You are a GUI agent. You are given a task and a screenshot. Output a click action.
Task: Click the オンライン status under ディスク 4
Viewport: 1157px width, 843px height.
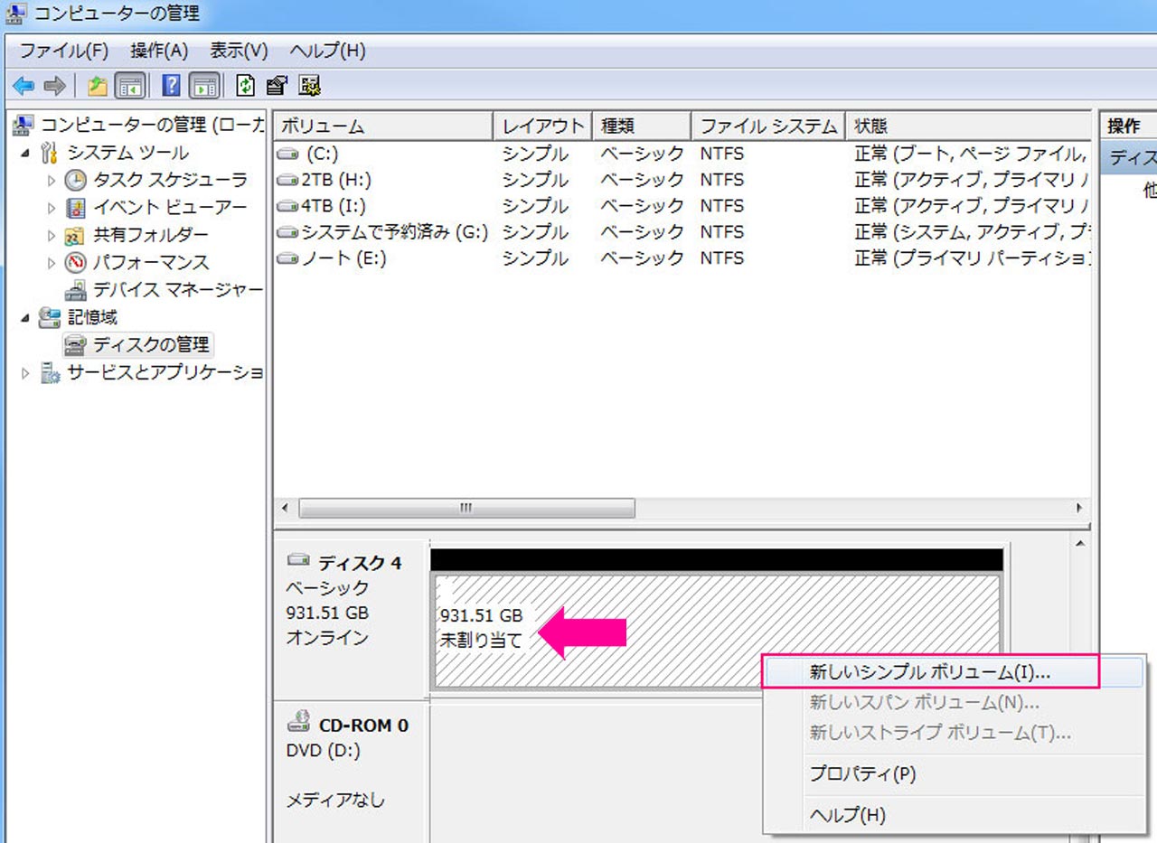pos(327,638)
